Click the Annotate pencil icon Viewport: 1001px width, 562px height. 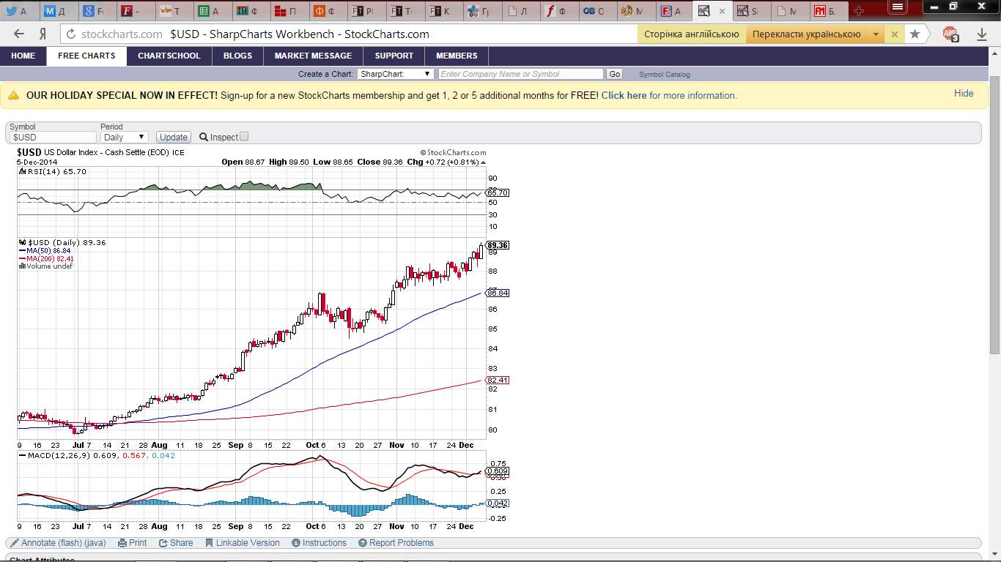click(x=15, y=543)
